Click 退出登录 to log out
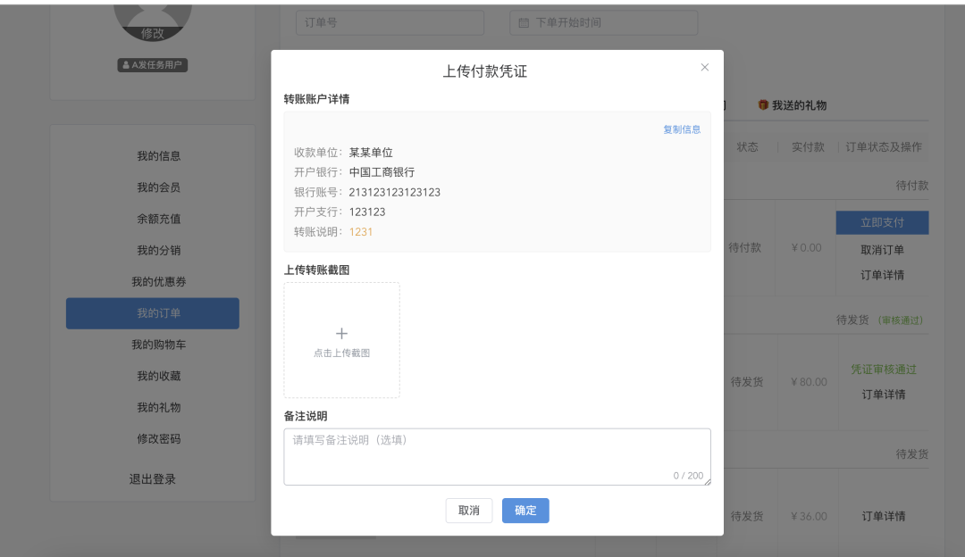 click(x=153, y=479)
